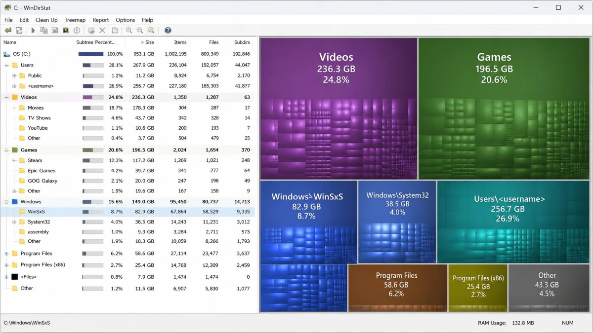Sort by the Files column header
Image resolution: width=593 pixels, height=333 pixels.
pos(205,42)
